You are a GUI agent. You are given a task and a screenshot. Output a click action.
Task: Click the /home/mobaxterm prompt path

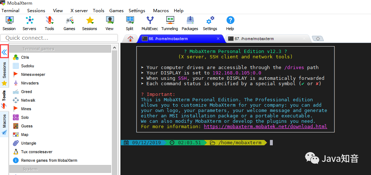click(240, 143)
